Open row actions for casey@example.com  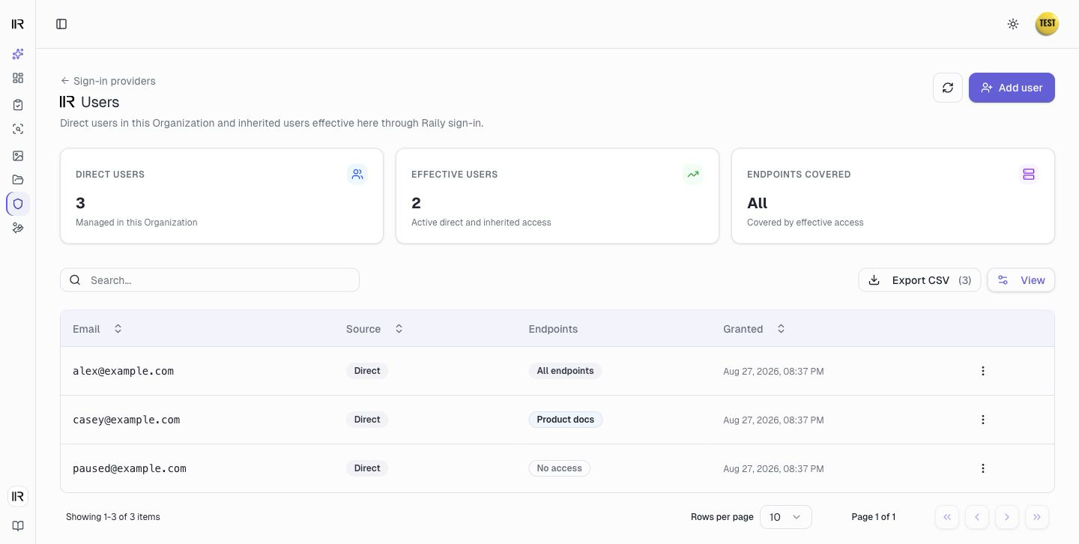coord(983,420)
